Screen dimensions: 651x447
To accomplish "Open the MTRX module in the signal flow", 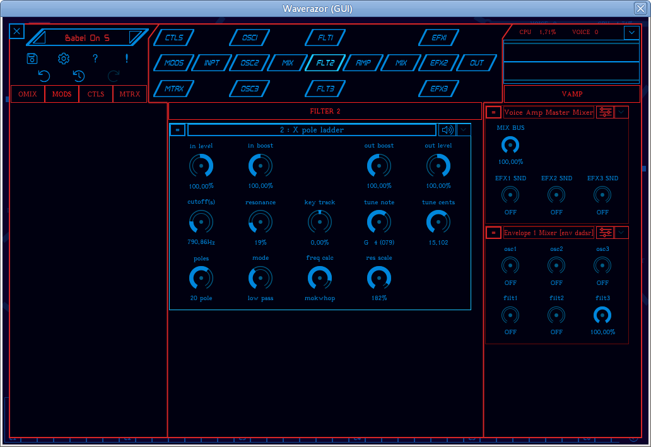I will click(x=174, y=89).
